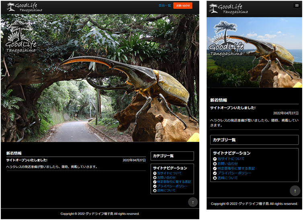Screen dimensions: 303x220
Task: Click the orange お問い合わせ button in header
Action: [183, 6]
